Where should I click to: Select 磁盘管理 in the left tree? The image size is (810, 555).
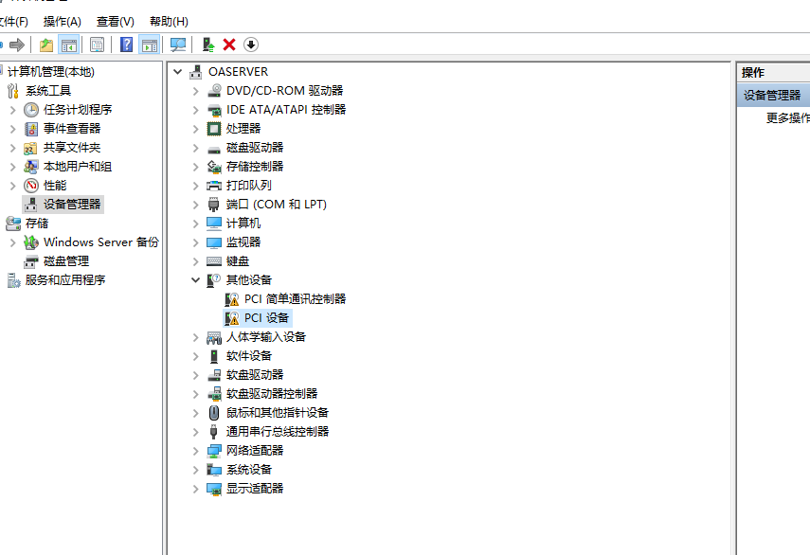coord(66,261)
